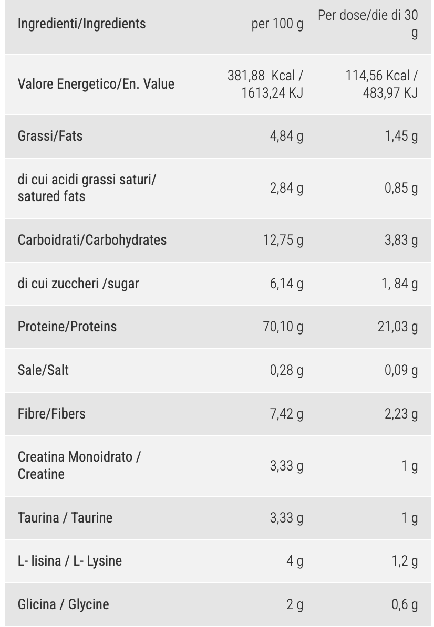
Task: Click the Valore Energetico/En. Value row label
Action: pyautogui.click(x=96, y=84)
